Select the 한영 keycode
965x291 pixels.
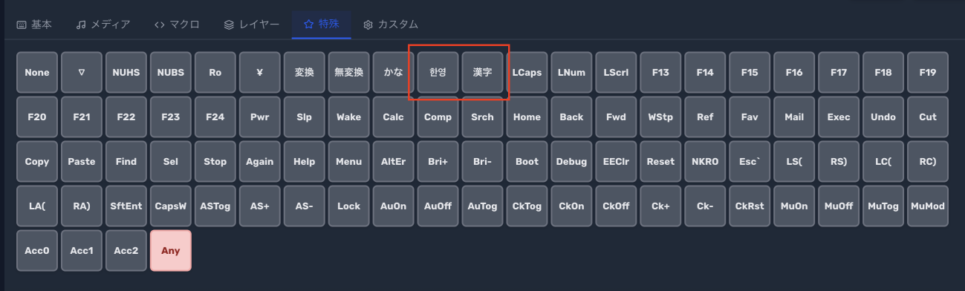438,73
